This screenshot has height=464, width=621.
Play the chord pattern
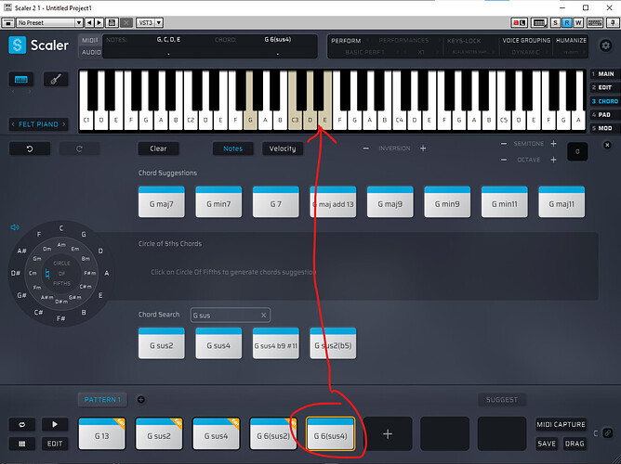click(x=55, y=424)
